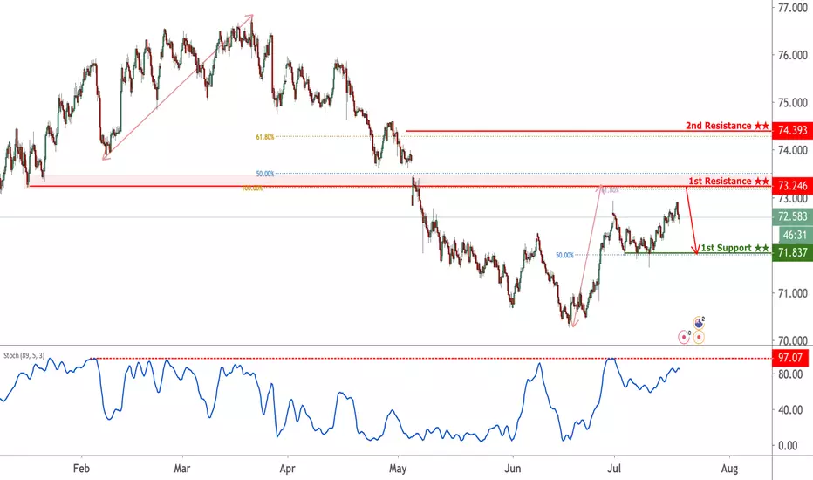Select the '2nd Resistance' text label
This screenshot has width=813, height=480.
click(718, 126)
